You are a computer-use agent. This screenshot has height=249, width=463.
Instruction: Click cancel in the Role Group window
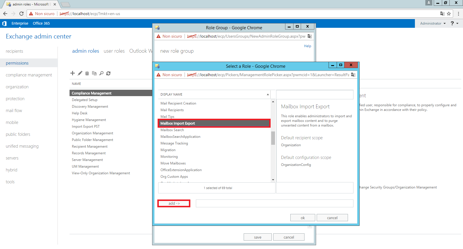(x=289, y=237)
